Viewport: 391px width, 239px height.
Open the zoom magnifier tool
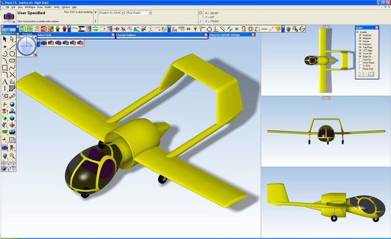point(12,156)
